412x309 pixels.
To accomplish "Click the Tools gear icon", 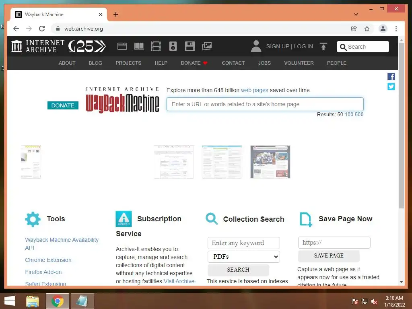I will pyautogui.click(x=33, y=219).
